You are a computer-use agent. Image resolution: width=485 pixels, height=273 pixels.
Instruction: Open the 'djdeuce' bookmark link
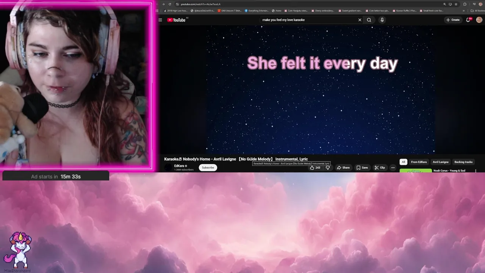coord(203,11)
